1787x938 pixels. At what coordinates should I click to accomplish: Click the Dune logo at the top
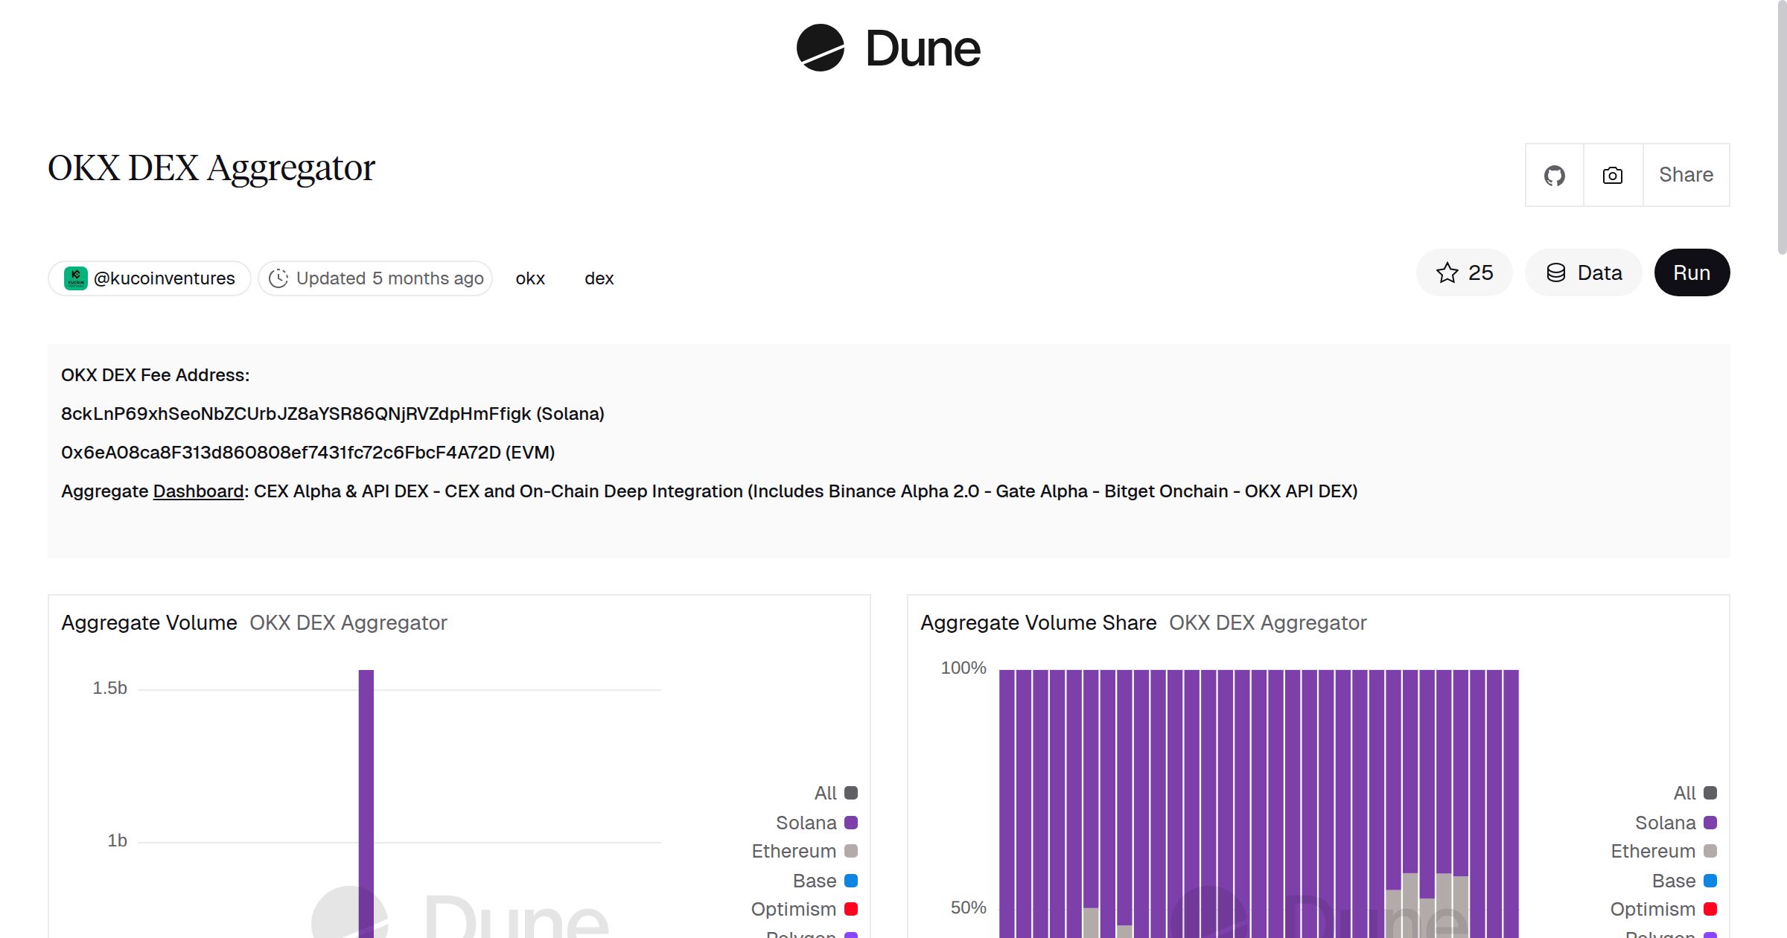[889, 48]
